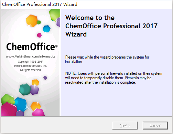Click the large blue hexagon at the bottom
The width and height of the screenshot is (173, 134).
click(21, 104)
